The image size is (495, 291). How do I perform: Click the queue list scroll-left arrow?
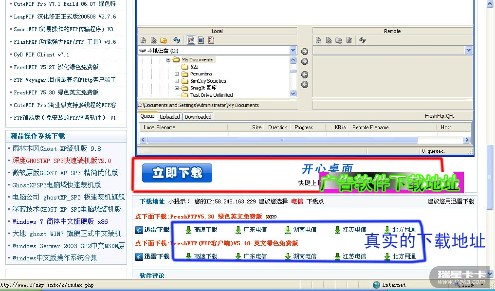tap(143, 140)
